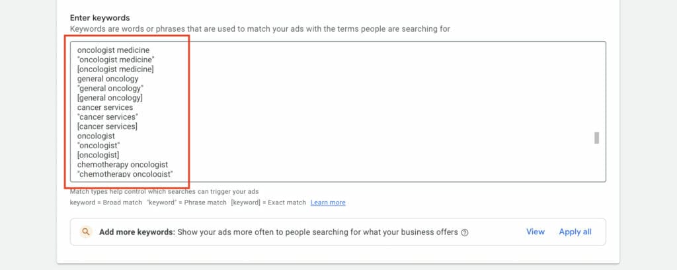Click the chemotherapy oncologist broad keyword line
The image size is (677, 270).
[x=122, y=165]
